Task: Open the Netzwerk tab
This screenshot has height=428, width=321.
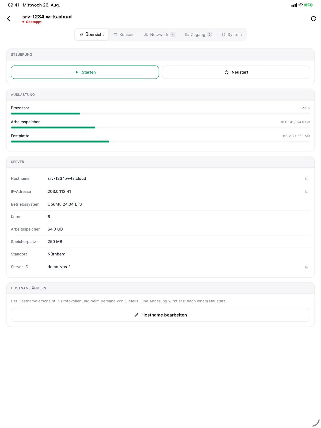Action: 160,35
